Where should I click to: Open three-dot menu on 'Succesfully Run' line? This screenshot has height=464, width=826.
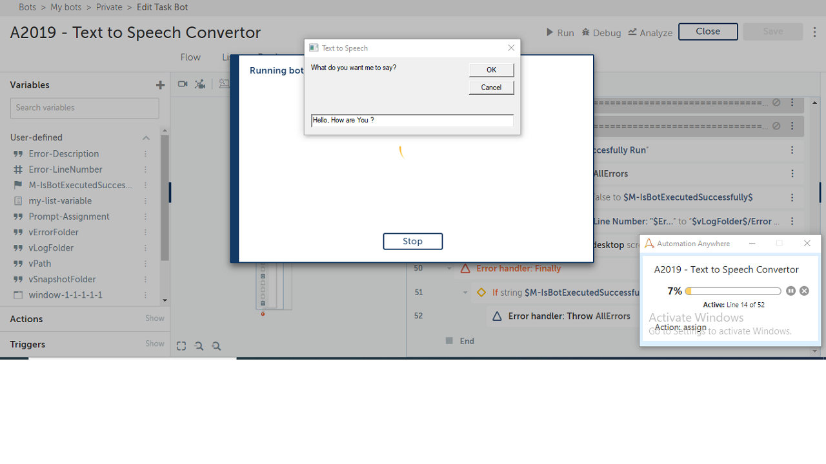[792, 150]
